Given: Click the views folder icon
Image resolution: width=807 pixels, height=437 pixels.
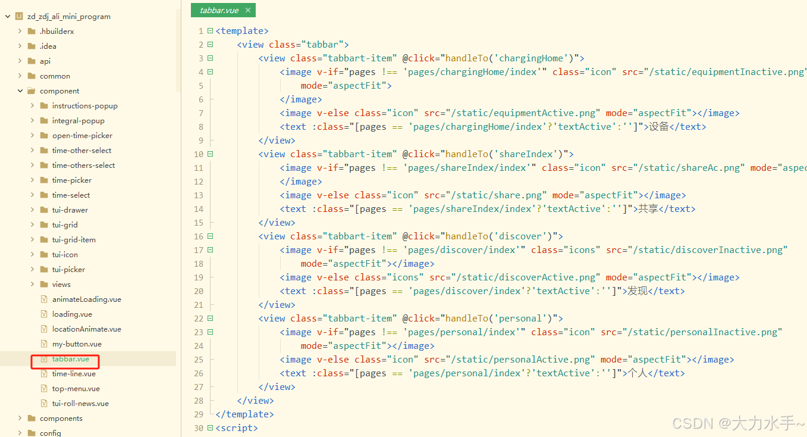Looking at the screenshot, I should point(44,284).
